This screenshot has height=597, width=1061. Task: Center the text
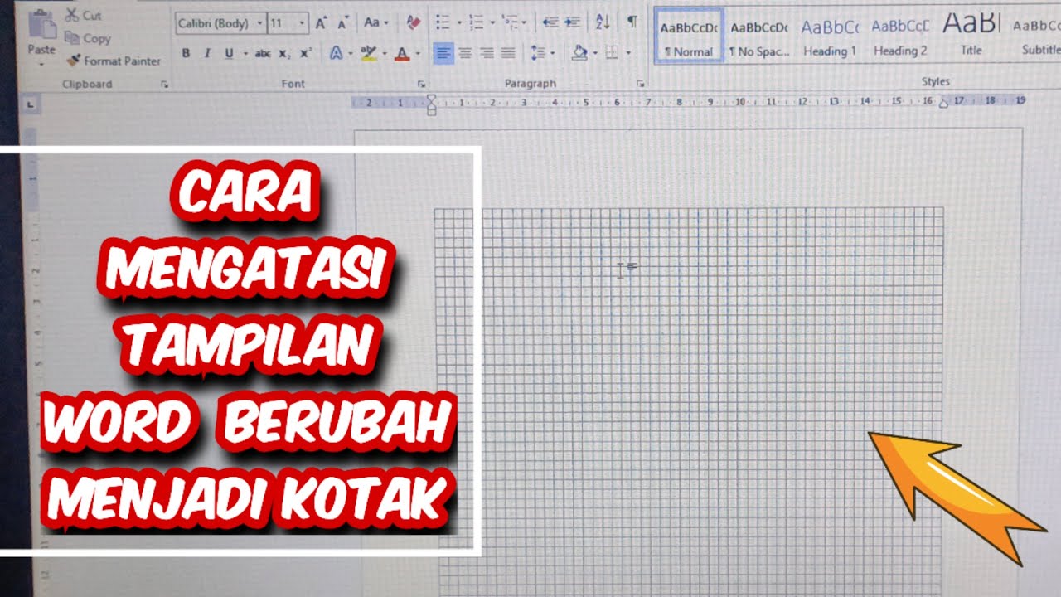click(466, 53)
